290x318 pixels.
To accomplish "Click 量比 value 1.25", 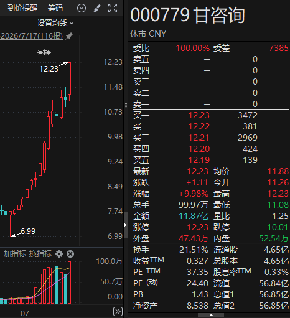I will coord(280,216).
